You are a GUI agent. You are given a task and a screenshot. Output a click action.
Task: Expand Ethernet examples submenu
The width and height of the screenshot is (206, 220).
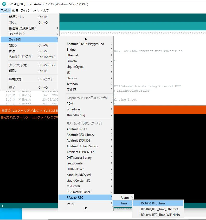coord(86,55)
